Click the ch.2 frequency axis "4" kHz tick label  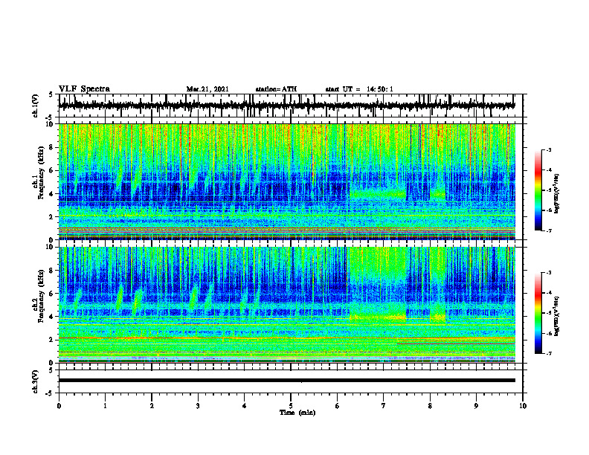(51, 317)
